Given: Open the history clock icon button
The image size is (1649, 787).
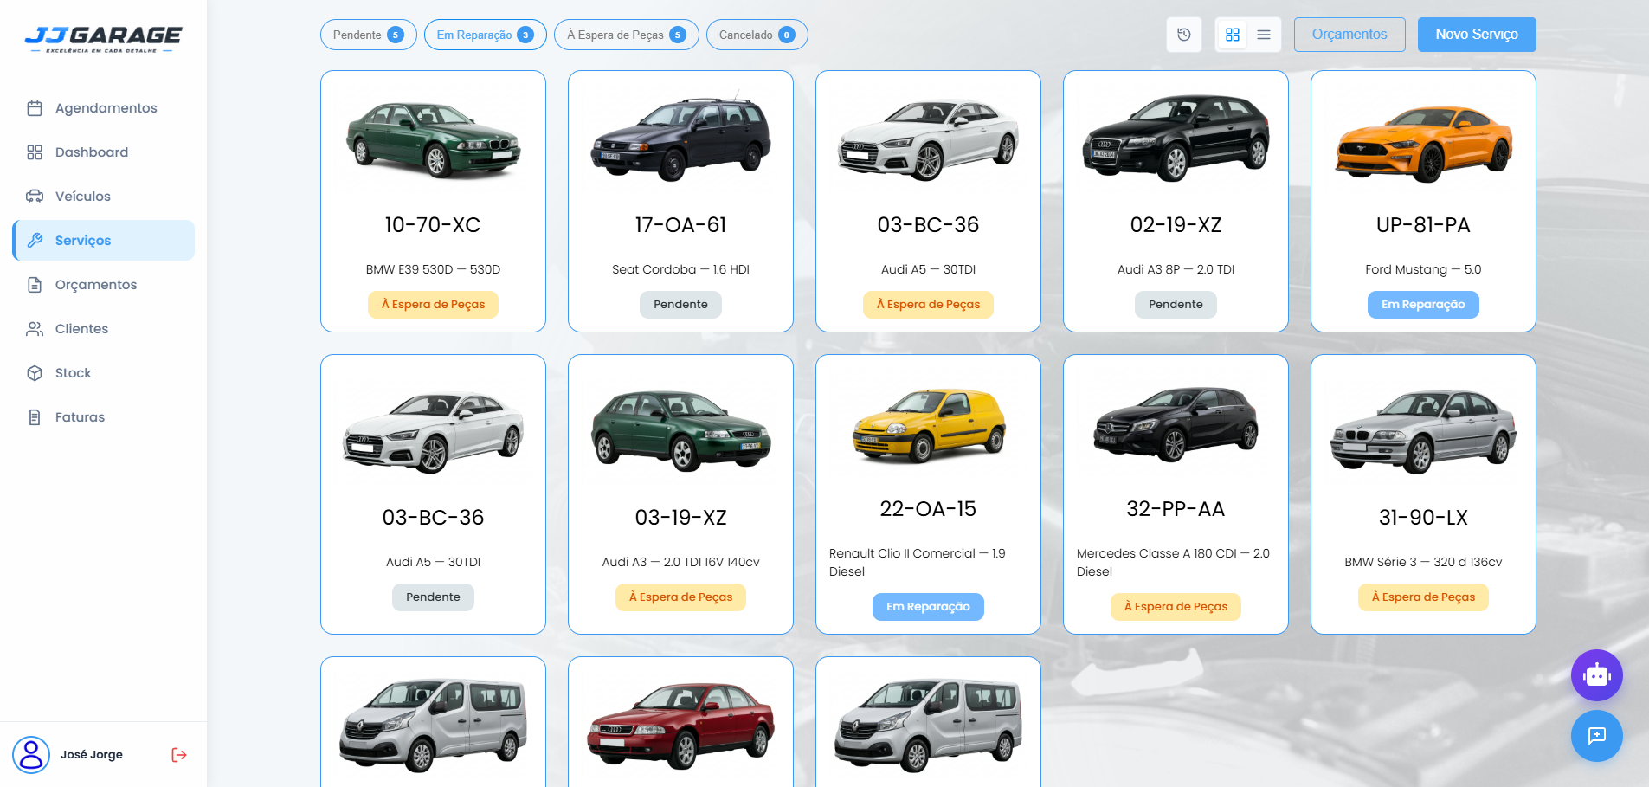Looking at the screenshot, I should click(1184, 35).
